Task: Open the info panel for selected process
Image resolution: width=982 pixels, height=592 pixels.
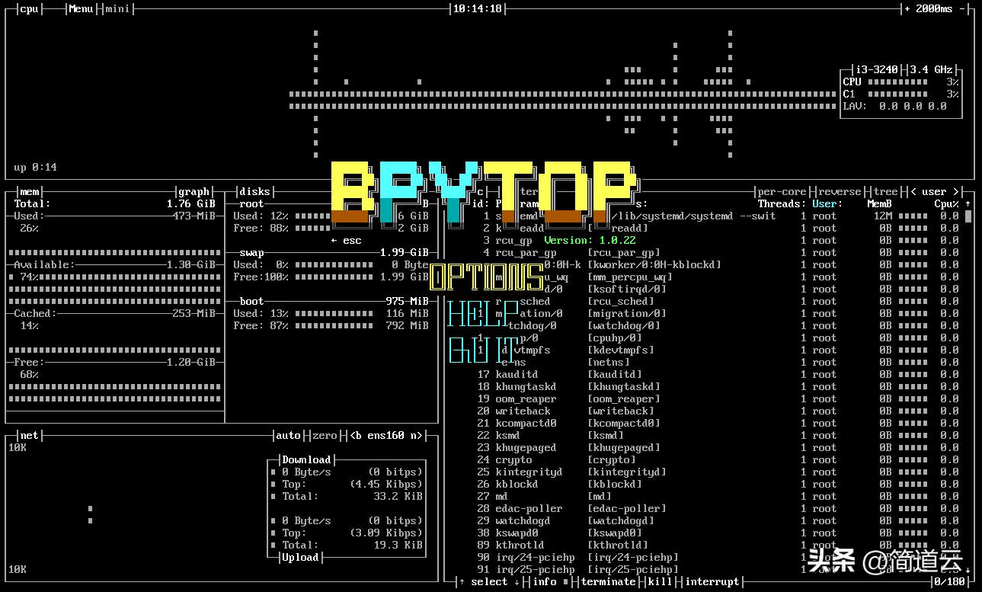Action: pyautogui.click(x=545, y=582)
